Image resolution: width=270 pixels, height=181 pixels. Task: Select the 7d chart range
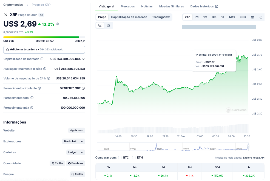197,17
